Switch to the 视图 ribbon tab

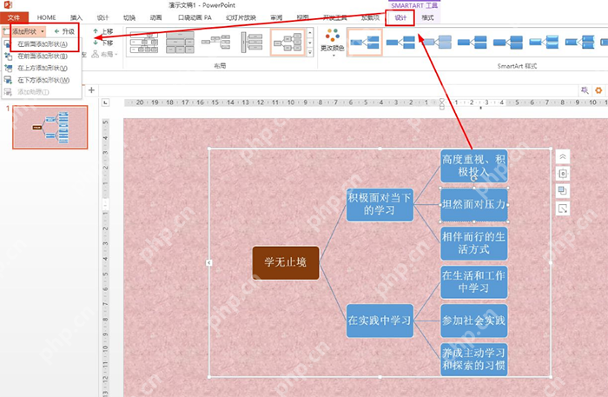302,17
